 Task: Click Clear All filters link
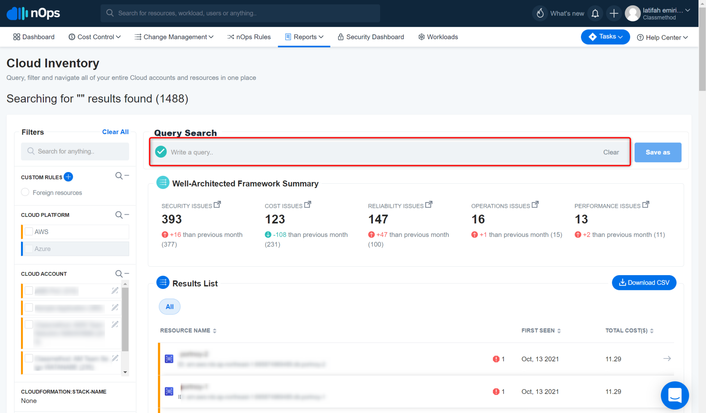coord(115,132)
